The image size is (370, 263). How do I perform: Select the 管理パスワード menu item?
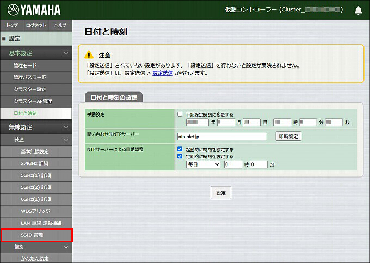(x=36, y=77)
